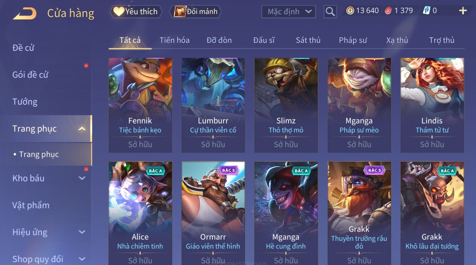Image resolution: width=476 pixels, height=265 pixels.
Task: Select the Tiến hóa tab
Action: (x=174, y=40)
